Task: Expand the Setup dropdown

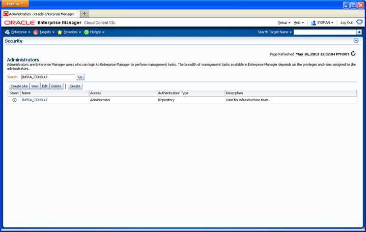Action: [x=284, y=22]
